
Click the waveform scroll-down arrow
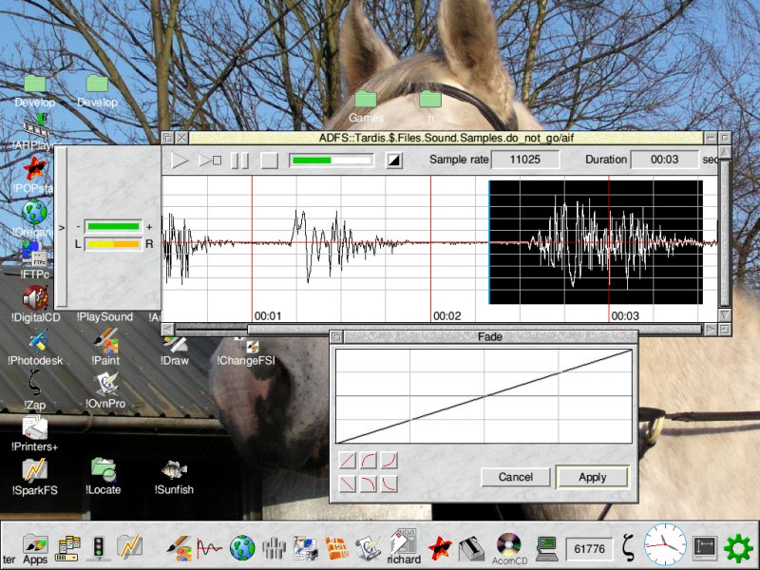(x=724, y=315)
